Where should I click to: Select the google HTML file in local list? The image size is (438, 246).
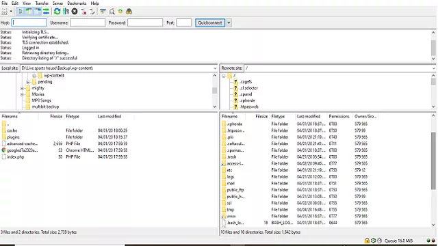23,150
